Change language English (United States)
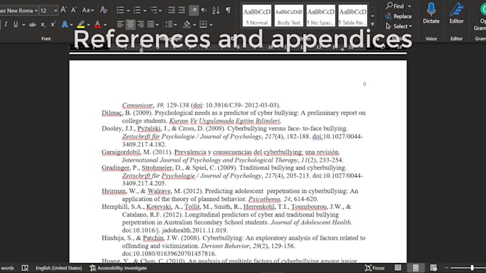486x273 pixels. [59, 268]
